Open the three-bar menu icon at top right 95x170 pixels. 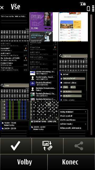93,8
